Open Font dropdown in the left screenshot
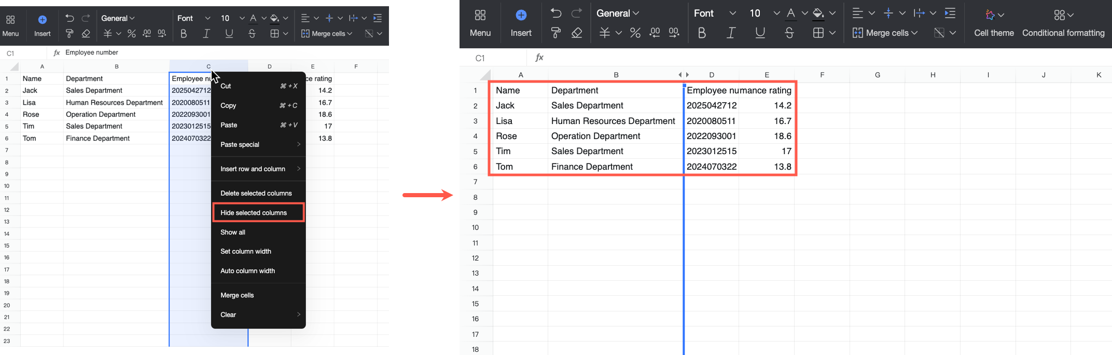Screen dimensions: 1112x355 coord(193,18)
